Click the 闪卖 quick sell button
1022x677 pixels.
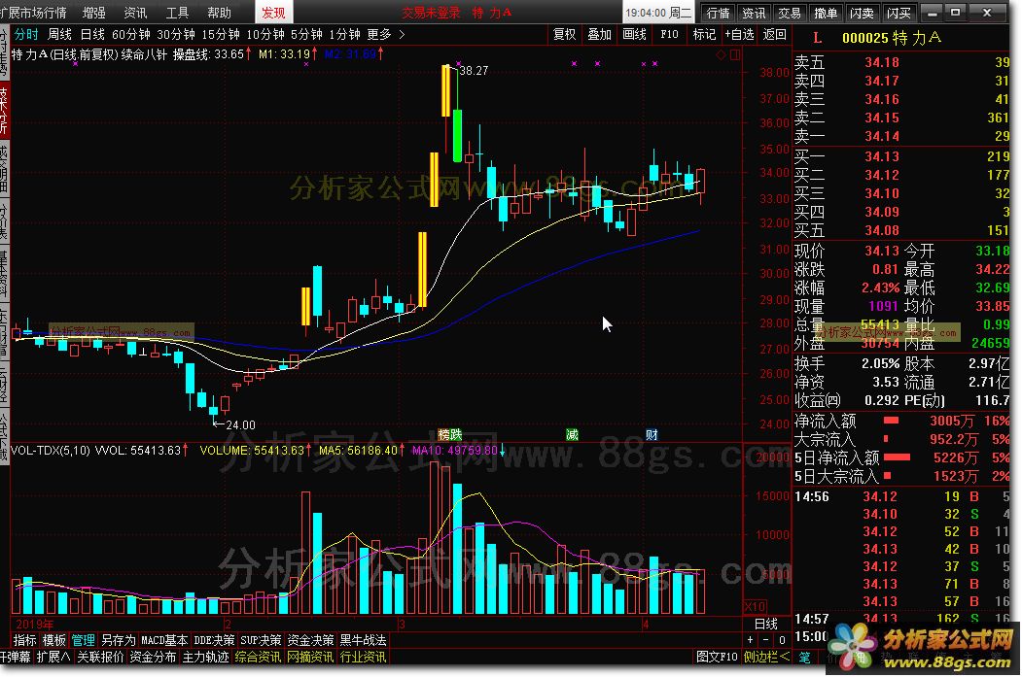(862, 13)
